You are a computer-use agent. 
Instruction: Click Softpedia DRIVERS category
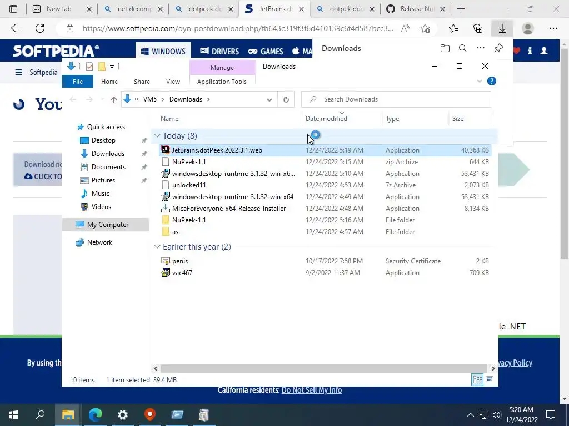[x=219, y=51]
